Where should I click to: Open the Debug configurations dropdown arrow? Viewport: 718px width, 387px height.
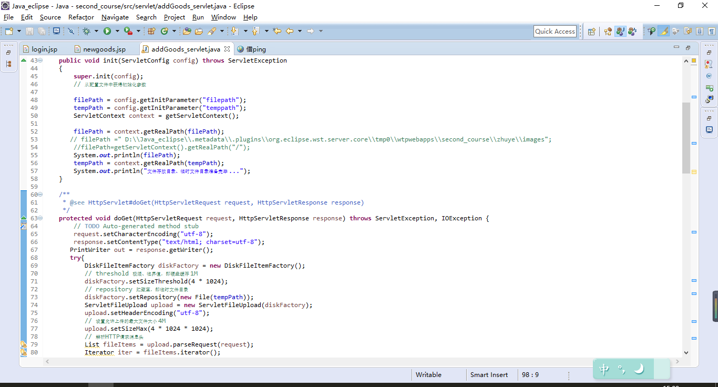coord(97,32)
